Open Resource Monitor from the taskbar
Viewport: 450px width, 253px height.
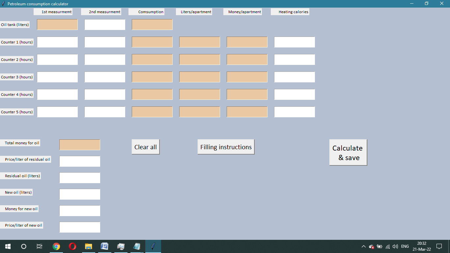[121, 246]
